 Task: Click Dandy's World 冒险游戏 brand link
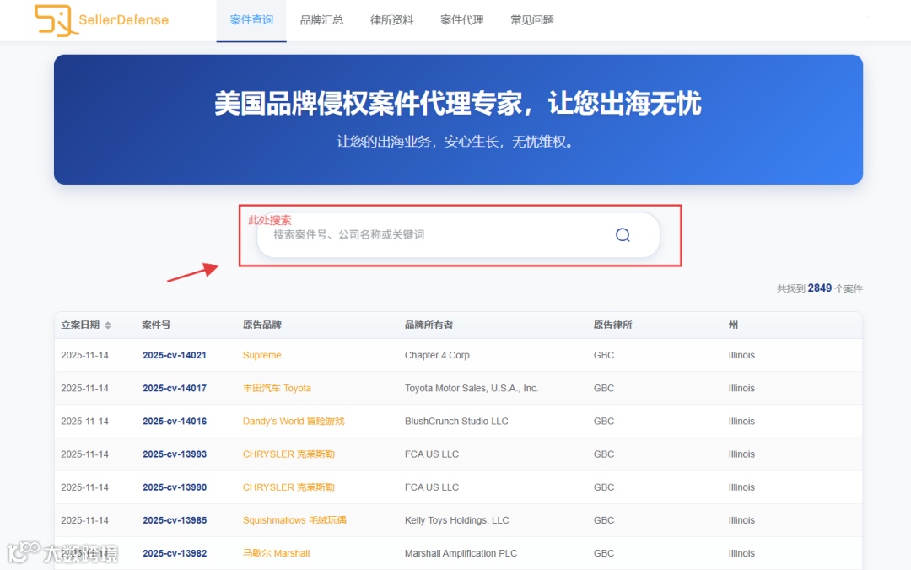click(294, 422)
